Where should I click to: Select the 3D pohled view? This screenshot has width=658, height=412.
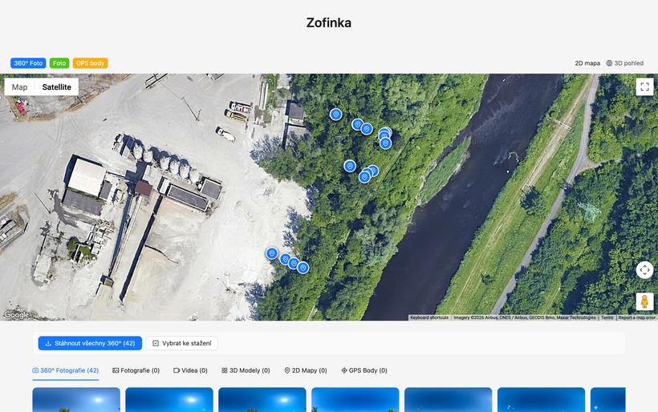[x=625, y=63]
